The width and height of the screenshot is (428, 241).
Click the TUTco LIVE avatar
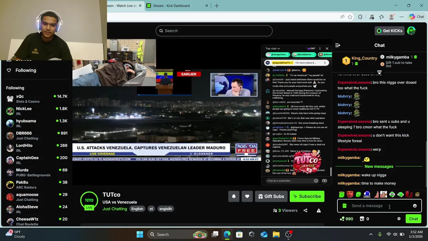89,200
